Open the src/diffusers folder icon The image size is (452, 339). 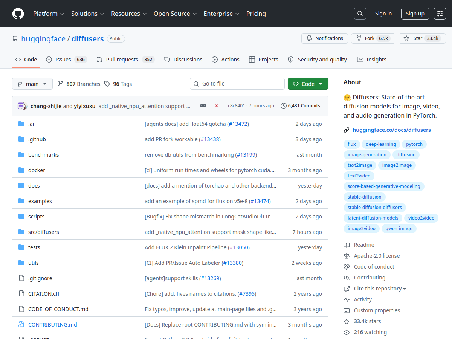21,232
